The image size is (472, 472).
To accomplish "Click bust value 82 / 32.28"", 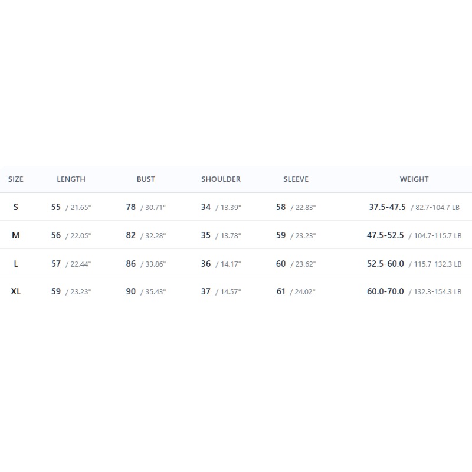I will (146, 235).
